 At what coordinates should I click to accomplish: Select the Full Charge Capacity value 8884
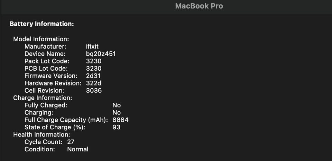pos(120,120)
